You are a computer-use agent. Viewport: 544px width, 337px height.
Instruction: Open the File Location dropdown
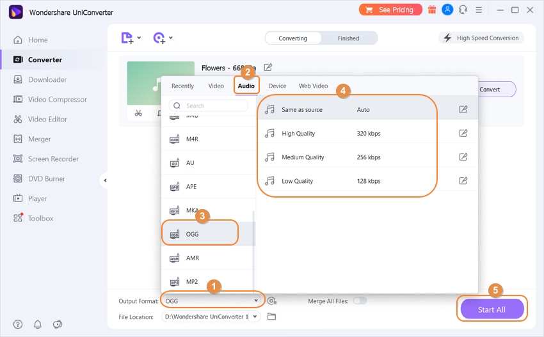click(x=211, y=317)
